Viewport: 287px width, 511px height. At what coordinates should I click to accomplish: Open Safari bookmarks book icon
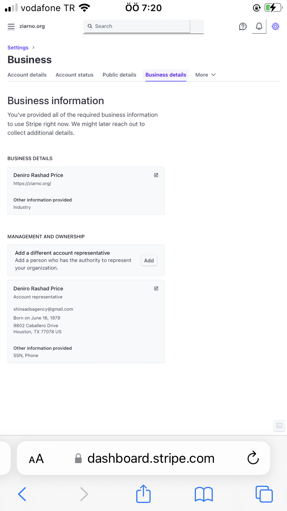point(204,494)
